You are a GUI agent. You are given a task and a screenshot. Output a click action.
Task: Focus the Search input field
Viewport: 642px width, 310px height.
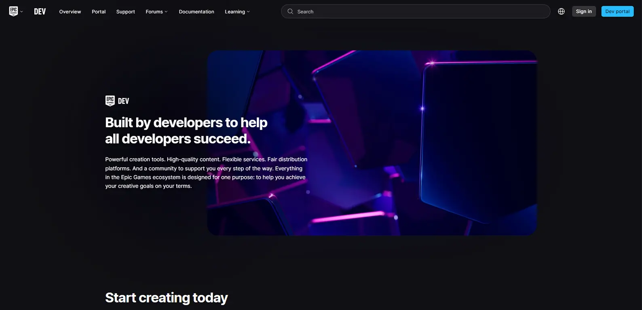416,11
